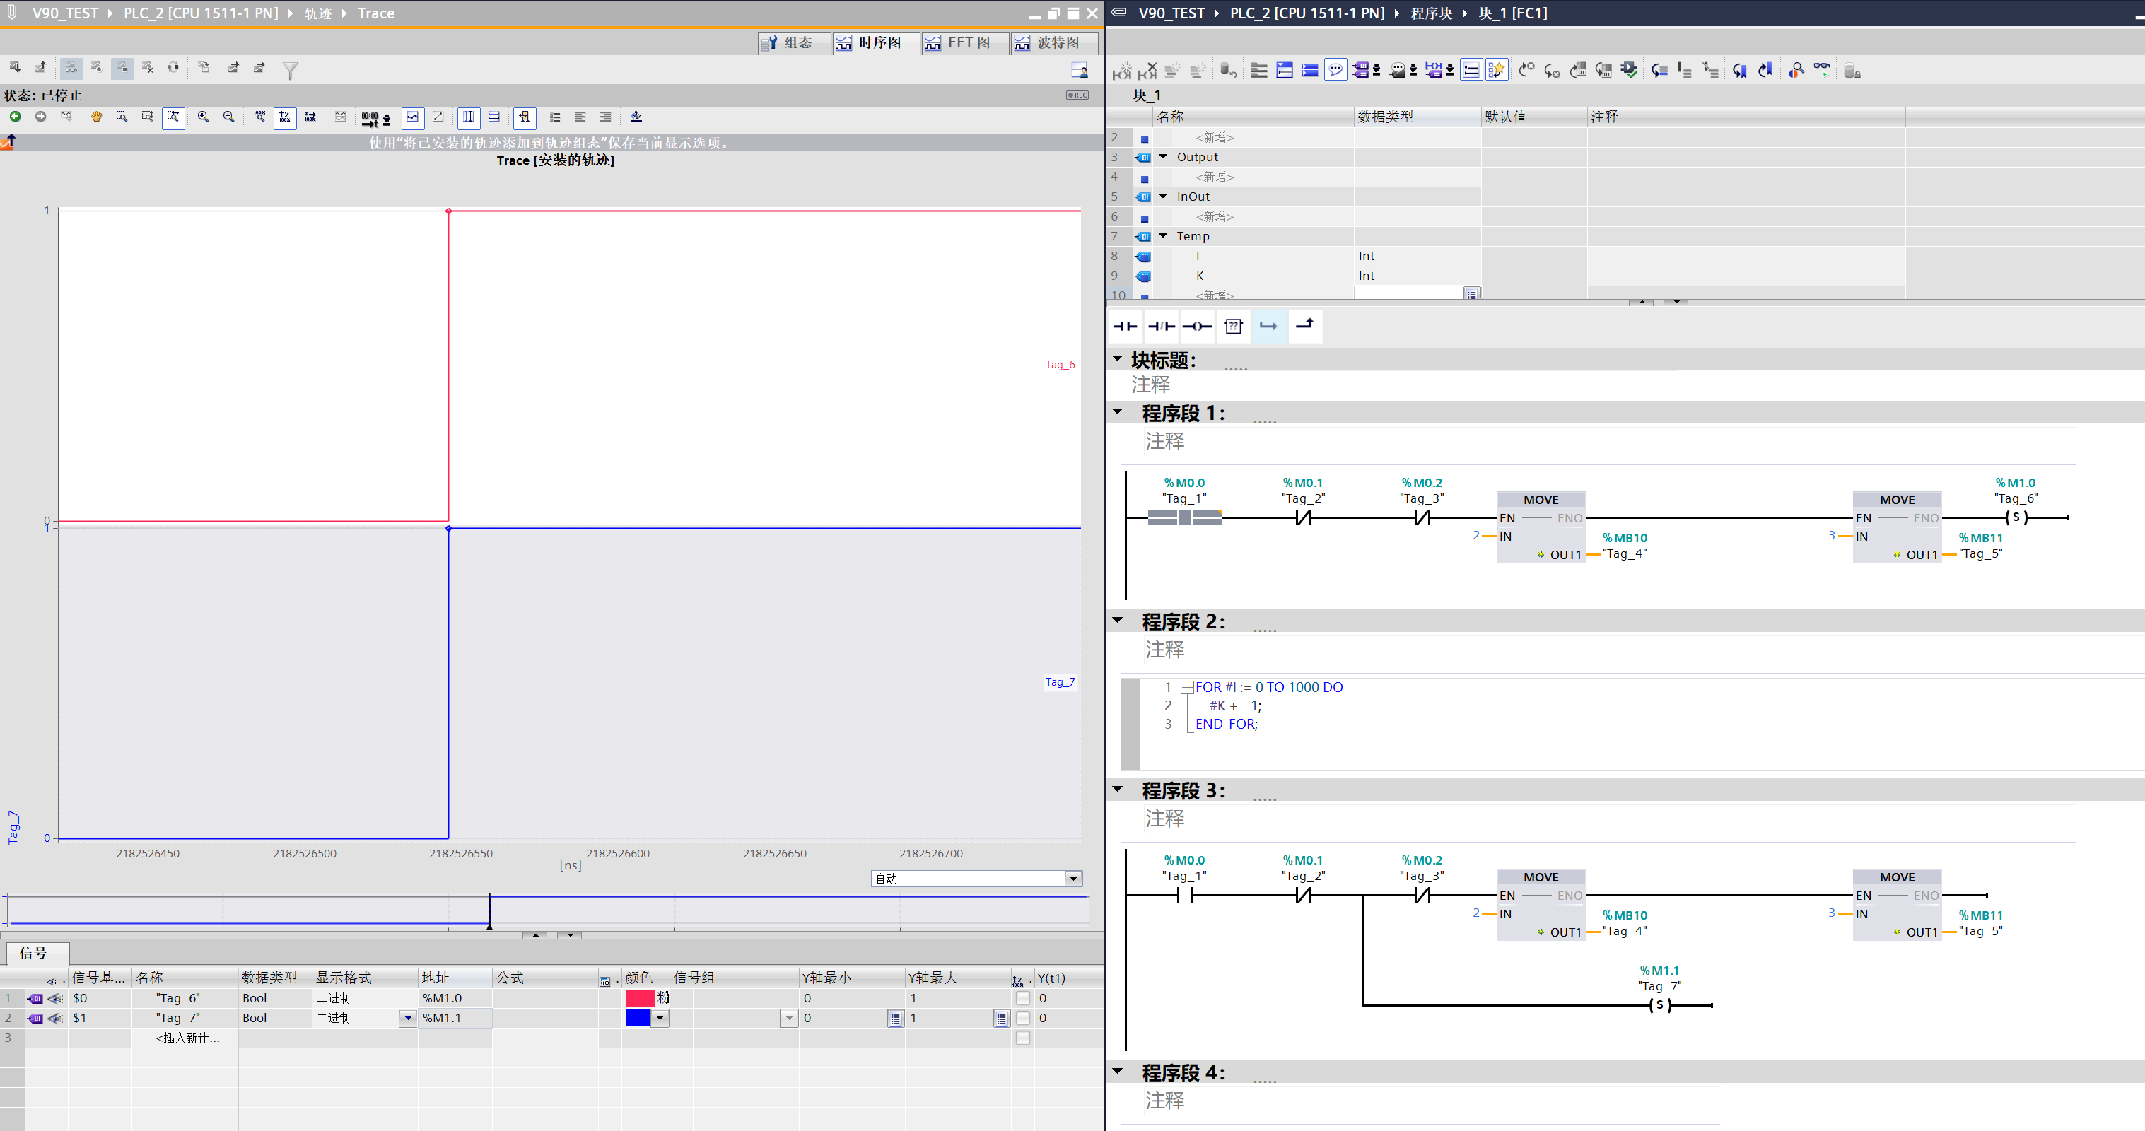This screenshot has width=2145, height=1131.
Task: Open the 自动 dropdown below chart
Action: tap(1073, 879)
